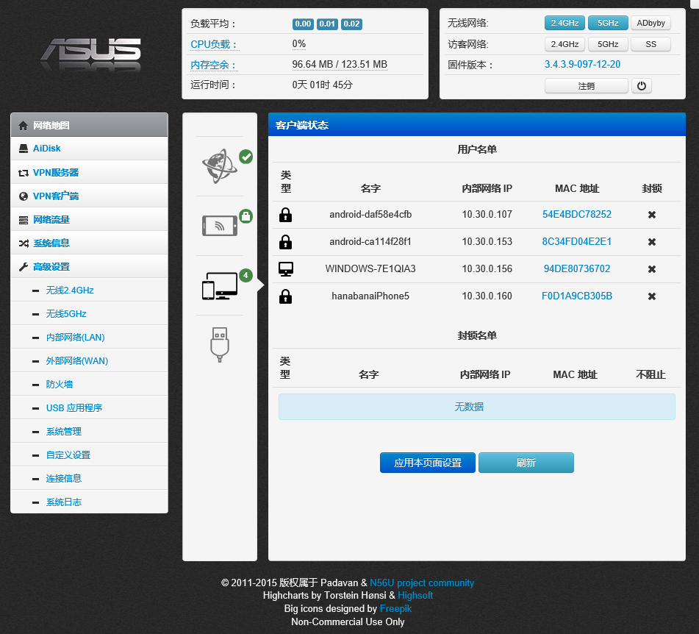Select the connected clients devices icon
Screen dimensions: 699x634
(x=220, y=286)
